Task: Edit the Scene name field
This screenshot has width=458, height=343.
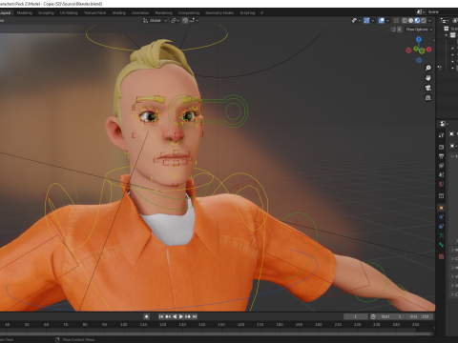Action: [x=443, y=11]
